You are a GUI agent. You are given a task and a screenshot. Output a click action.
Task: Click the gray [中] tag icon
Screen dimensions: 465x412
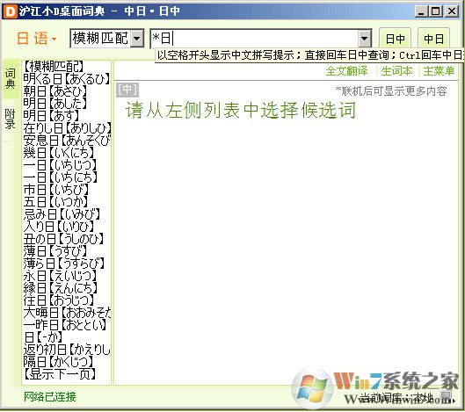127,90
